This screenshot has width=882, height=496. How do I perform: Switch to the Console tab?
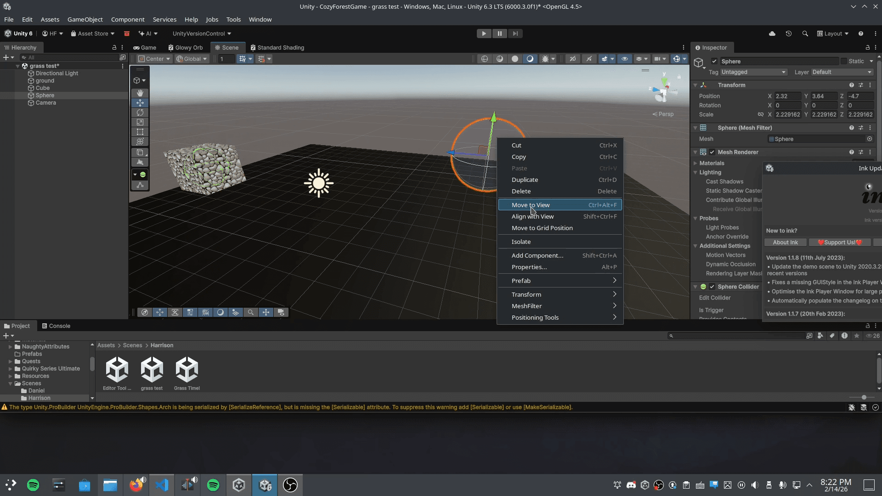point(56,326)
